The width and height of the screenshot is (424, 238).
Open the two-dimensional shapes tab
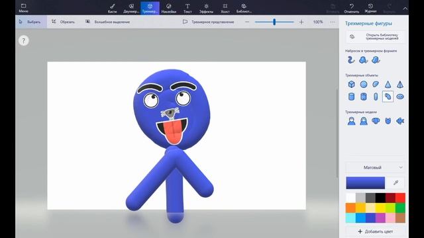pos(131,8)
